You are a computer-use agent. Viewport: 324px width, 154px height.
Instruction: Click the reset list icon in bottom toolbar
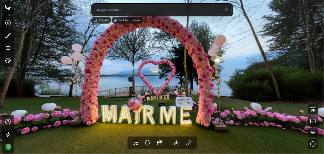136,143
